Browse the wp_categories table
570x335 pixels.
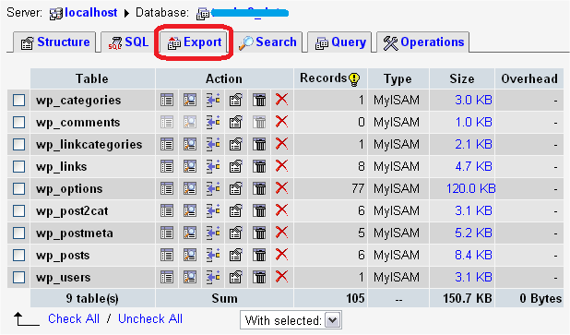[167, 100]
